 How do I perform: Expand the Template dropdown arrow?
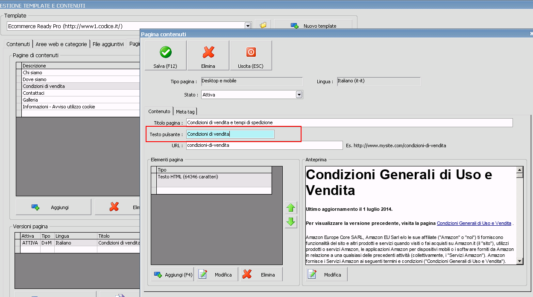[248, 26]
